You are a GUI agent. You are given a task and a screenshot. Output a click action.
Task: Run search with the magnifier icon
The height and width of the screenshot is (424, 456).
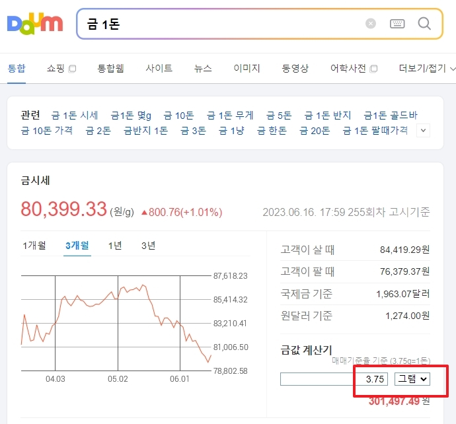[424, 24]
